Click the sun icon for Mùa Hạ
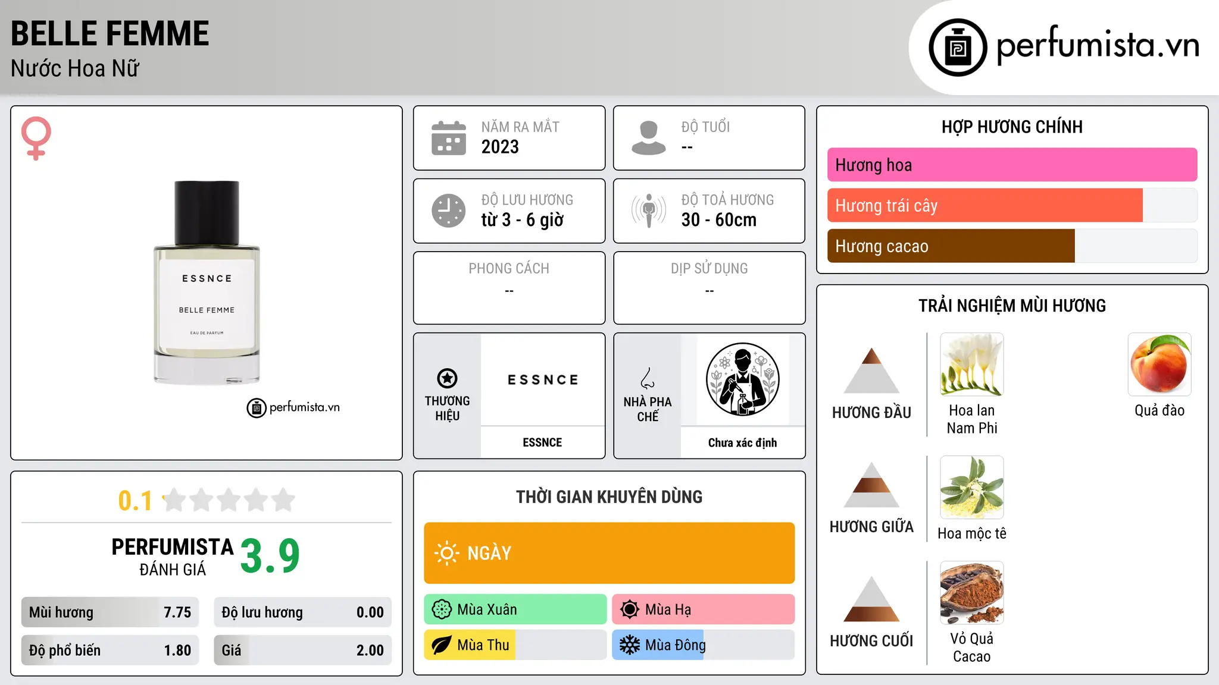The image size is (1219, 685). click(x=630, y=609)
